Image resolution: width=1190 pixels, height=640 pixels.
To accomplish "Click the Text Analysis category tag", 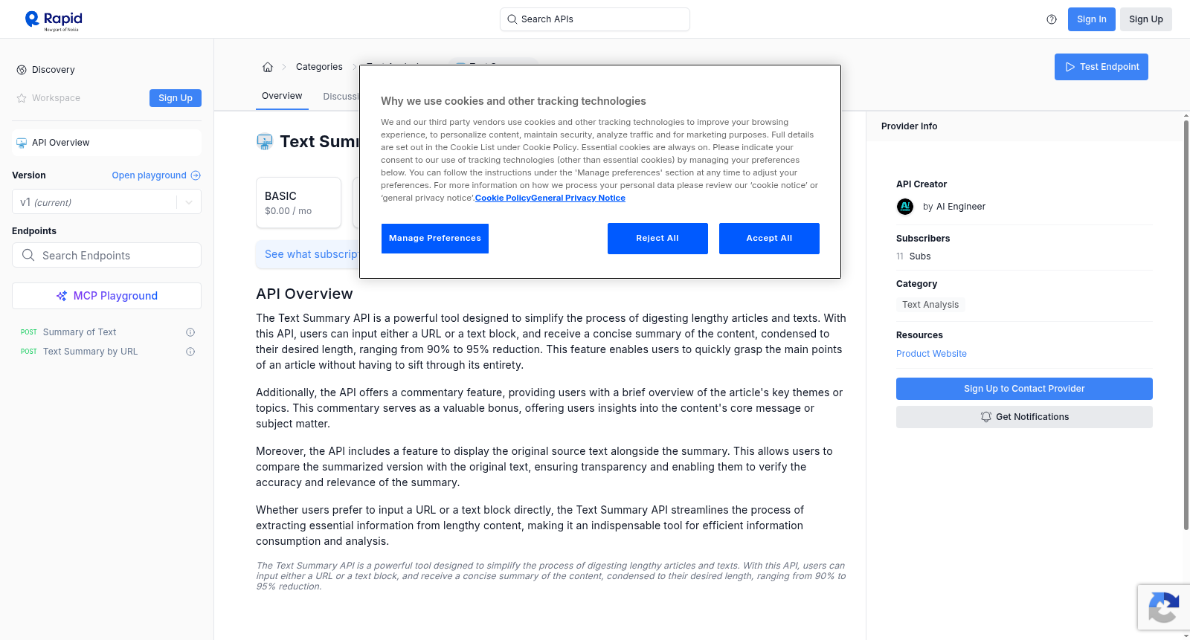I will (x=930, y=305).
